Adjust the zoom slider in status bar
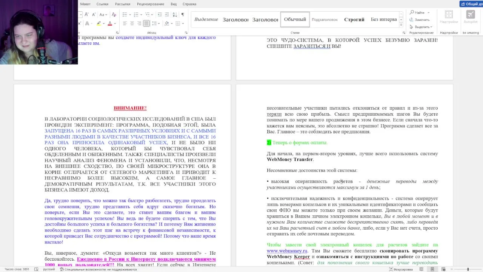483x272 pixels. 468,269
